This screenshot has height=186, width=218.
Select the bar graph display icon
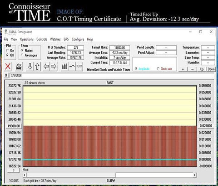tap(64, 67)
